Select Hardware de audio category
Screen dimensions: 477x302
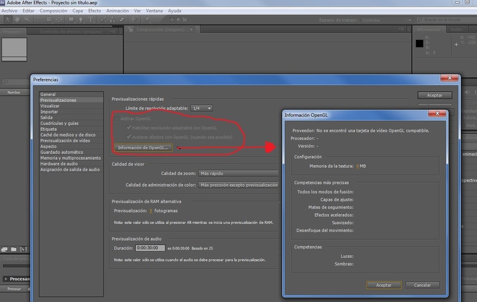tap(71, 164)
